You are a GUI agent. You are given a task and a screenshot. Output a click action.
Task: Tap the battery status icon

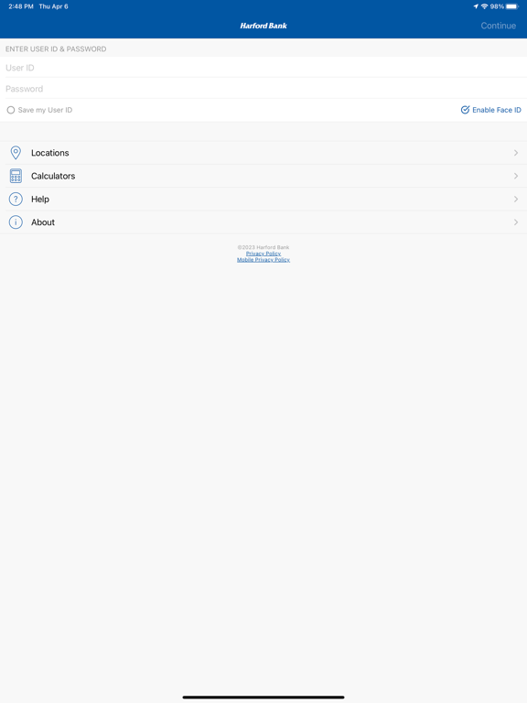coord(511,6)
